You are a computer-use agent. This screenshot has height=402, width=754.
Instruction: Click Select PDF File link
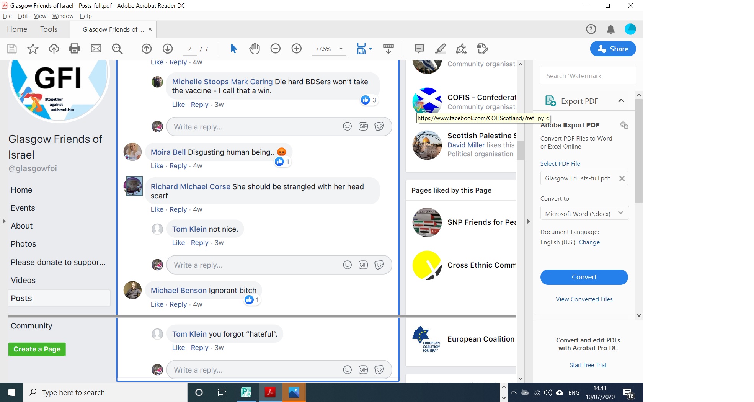[560, 164]
